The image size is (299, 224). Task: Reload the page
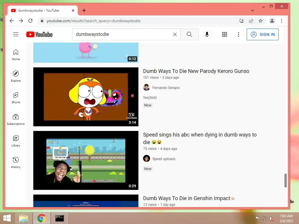coord(30,21)
